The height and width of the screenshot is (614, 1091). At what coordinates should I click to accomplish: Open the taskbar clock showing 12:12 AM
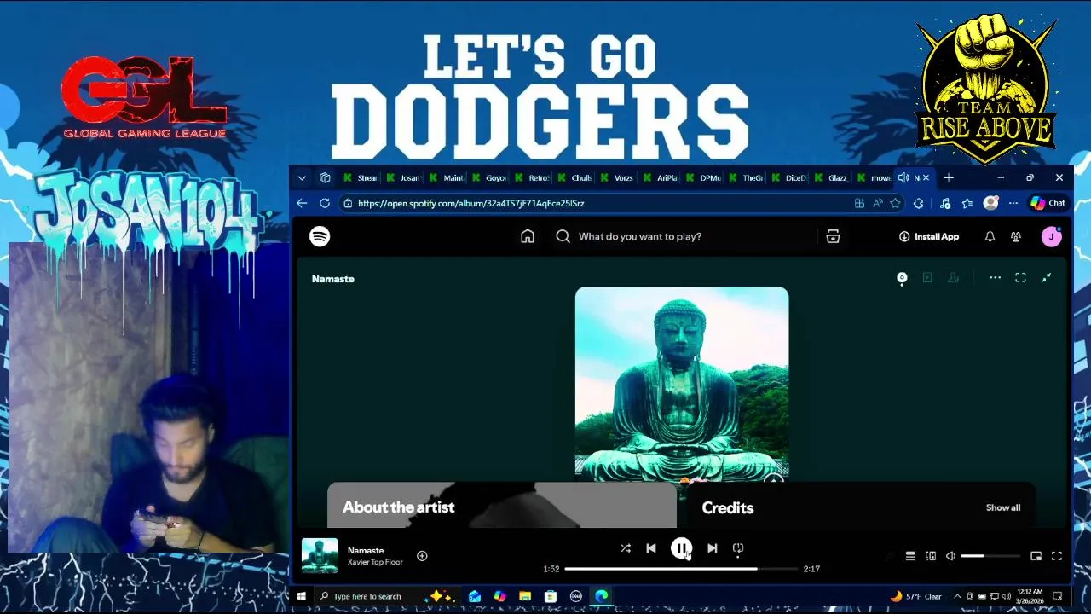point(1030,596)
